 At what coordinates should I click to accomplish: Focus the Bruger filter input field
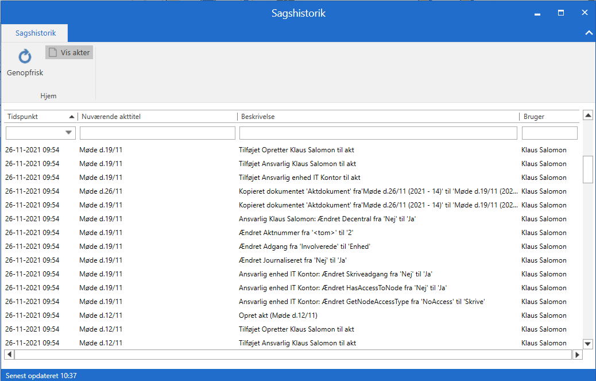(x=549, y=133)
